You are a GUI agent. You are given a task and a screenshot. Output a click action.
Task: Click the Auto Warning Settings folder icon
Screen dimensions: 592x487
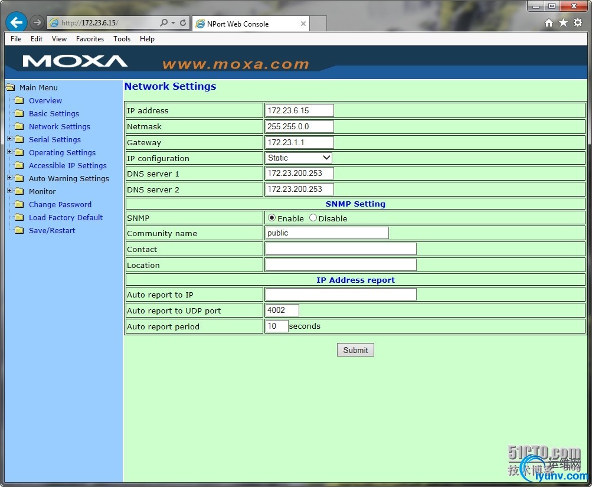pos(19,178)
